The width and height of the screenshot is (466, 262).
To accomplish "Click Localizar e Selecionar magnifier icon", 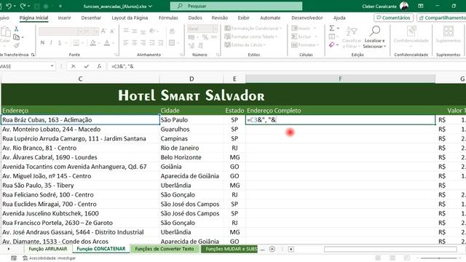I will (375, 31).
